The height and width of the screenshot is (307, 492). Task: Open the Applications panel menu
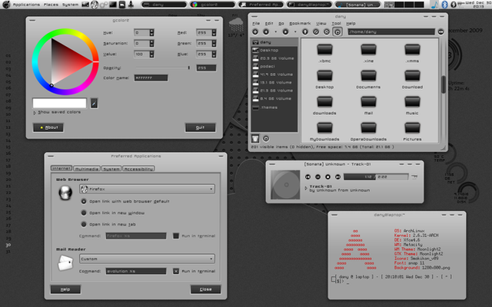click(x=26, y=5)
